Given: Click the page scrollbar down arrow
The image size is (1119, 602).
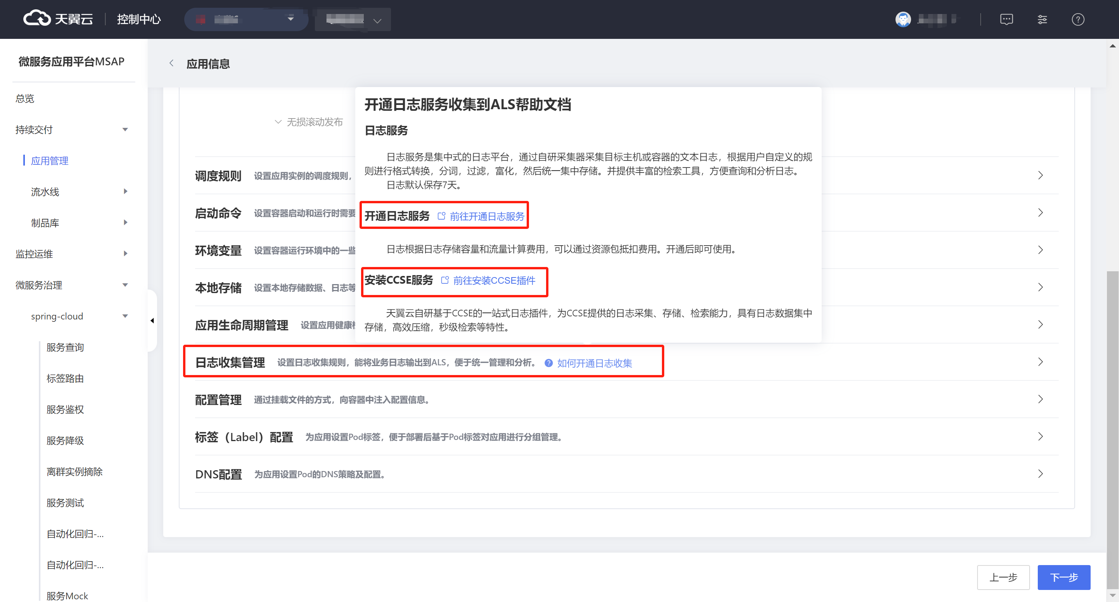Looking at the screenshot, I should tap(1112, 595).
